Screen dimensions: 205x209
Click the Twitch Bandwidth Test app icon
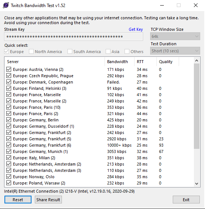6,6
